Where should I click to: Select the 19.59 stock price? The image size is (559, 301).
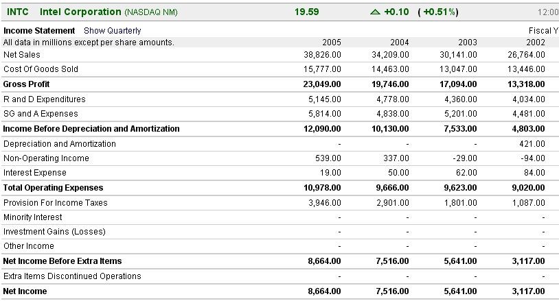pyautogui.click(x=306, y=12)
